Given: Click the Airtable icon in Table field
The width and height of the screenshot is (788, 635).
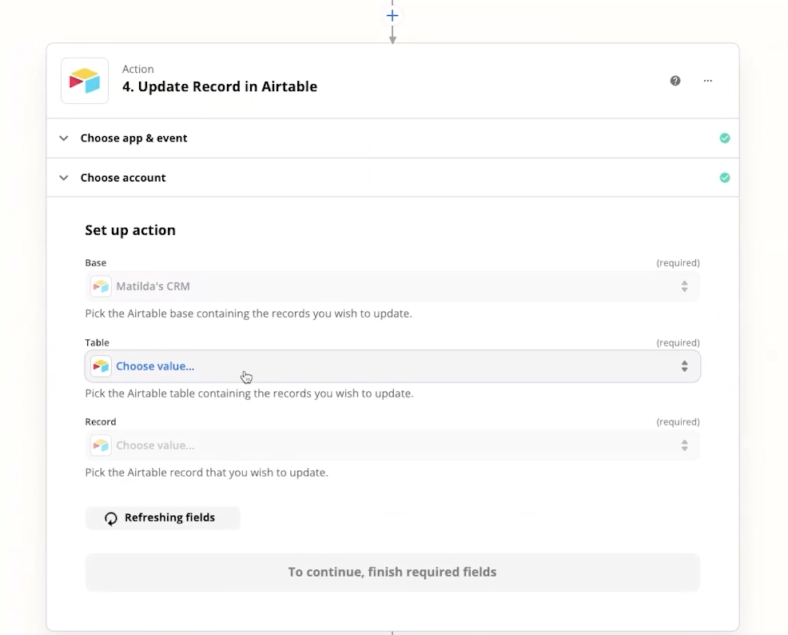Looking at the screenshot, I should coord(101,366).
